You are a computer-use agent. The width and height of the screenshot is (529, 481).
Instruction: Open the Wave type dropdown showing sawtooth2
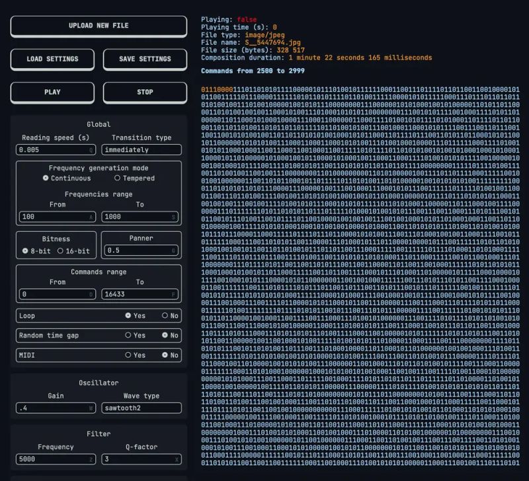click(141, 408)
